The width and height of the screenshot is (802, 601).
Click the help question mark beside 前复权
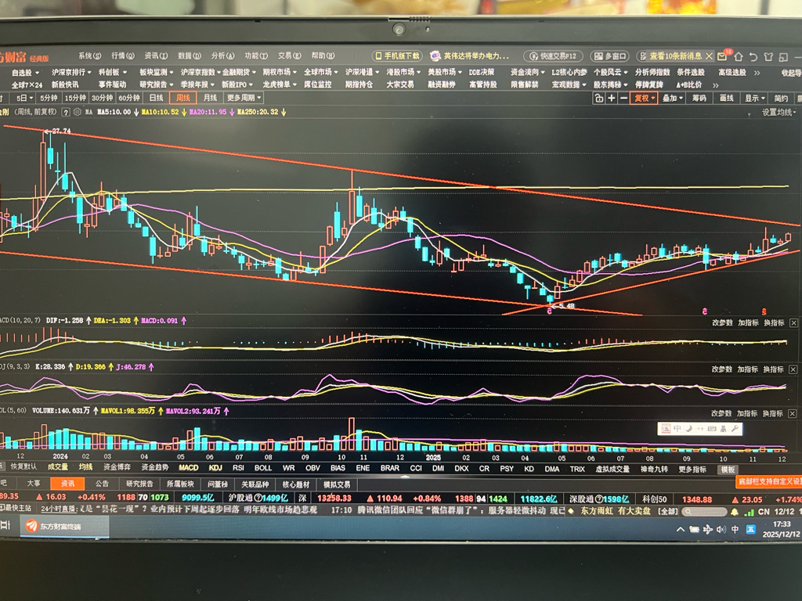point(66,112)
